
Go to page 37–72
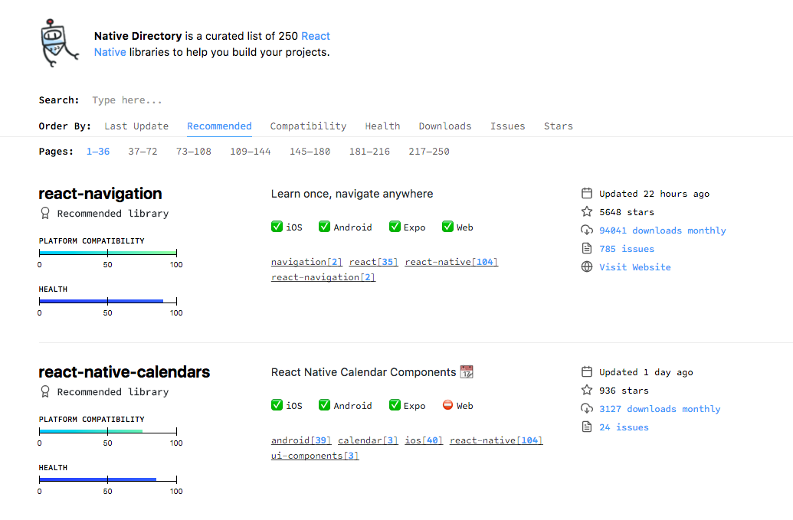pos(143,152)
